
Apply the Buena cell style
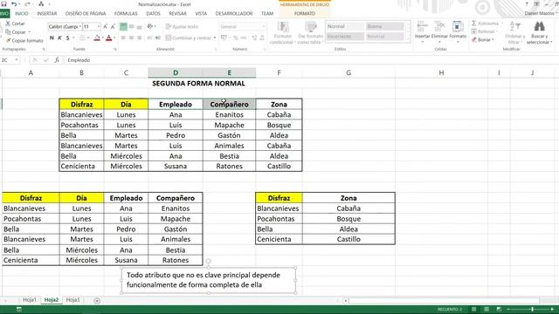384,26
